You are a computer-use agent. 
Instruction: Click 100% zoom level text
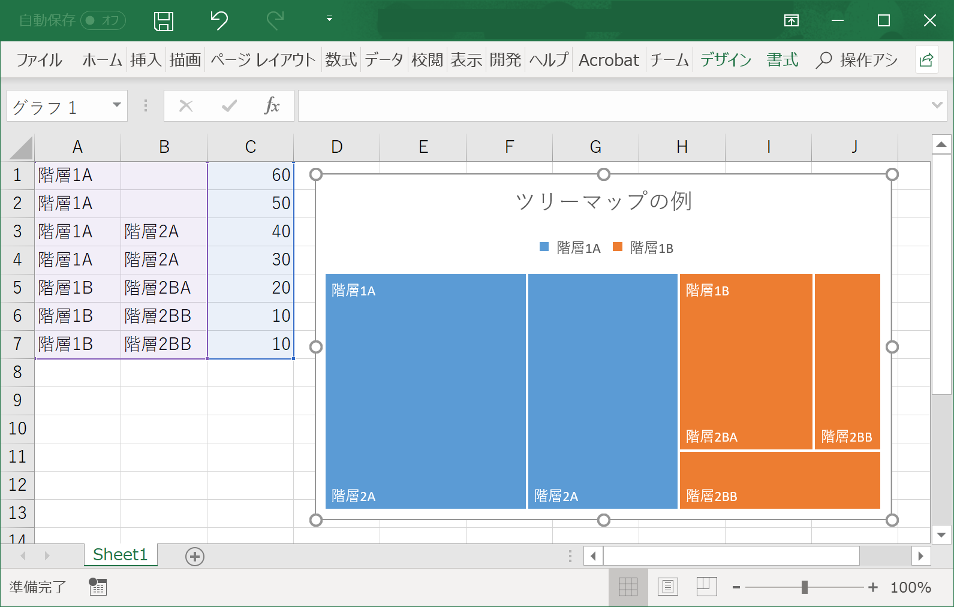[x=910, y=588]
